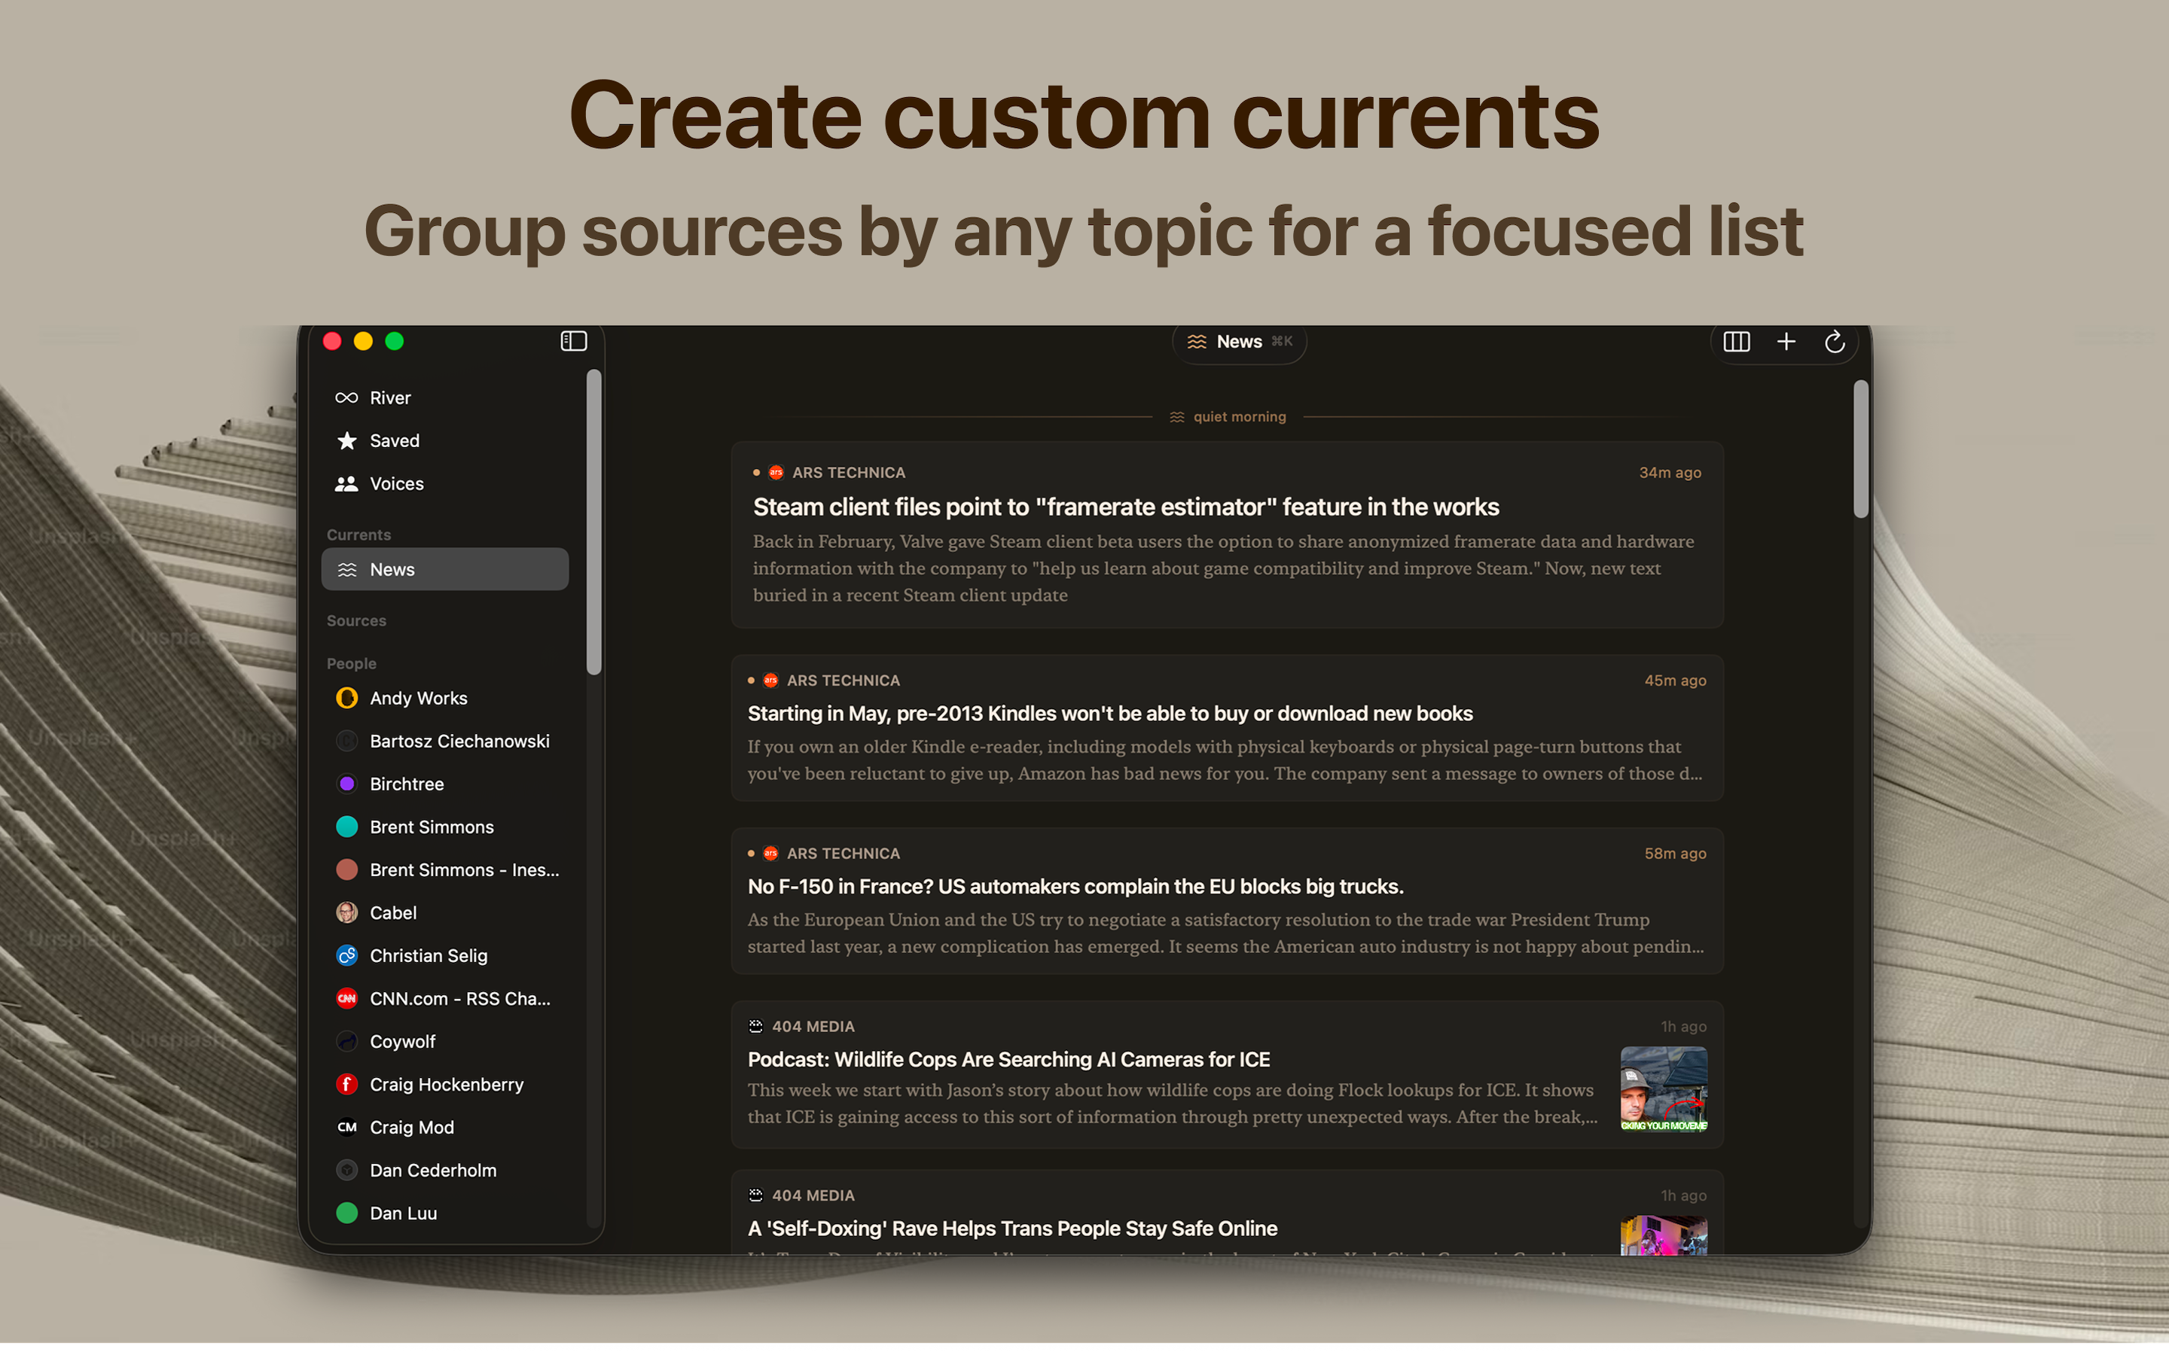This screenshot has width=2169, height=1355.
Task: Click Dan Cederholm's avatar icon
Action: 347,1171
